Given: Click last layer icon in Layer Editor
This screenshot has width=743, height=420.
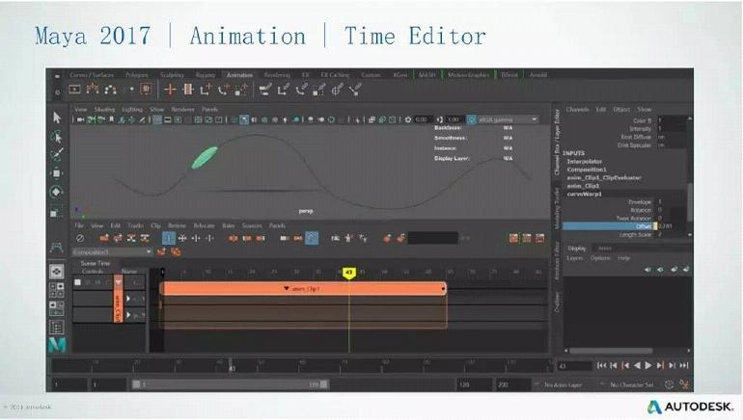Looking at the screenshot, I should (x=686, y=269).
